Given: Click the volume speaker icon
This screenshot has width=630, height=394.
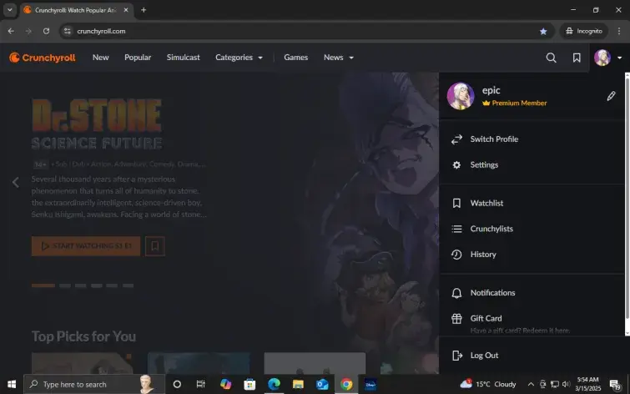Looking at the screenshot, I should (x=566, y=384).
